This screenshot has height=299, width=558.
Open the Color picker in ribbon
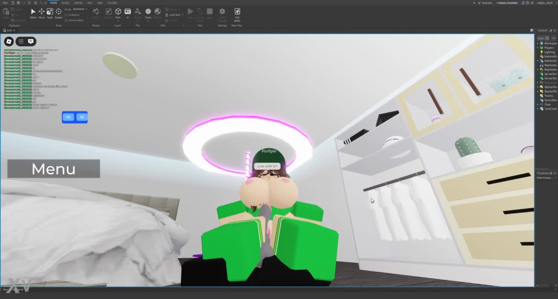(x=148, y=13)
